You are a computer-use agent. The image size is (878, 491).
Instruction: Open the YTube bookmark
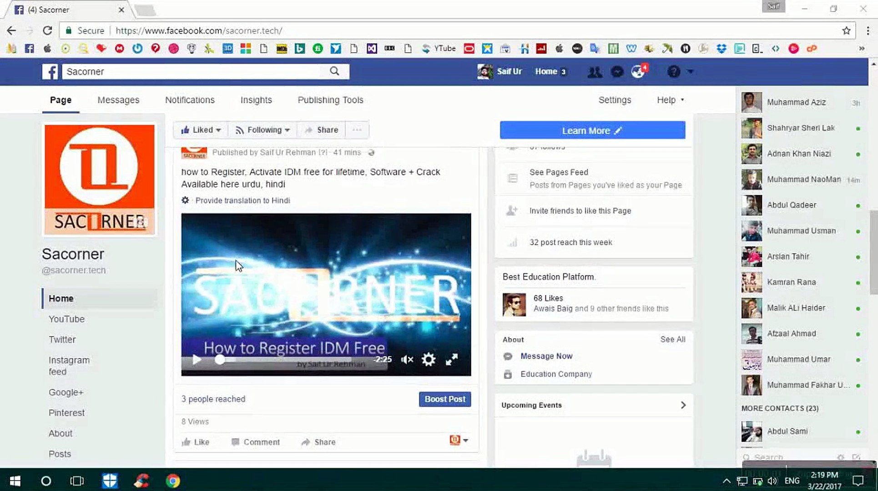pyautogui.click(x=439, y=48)
